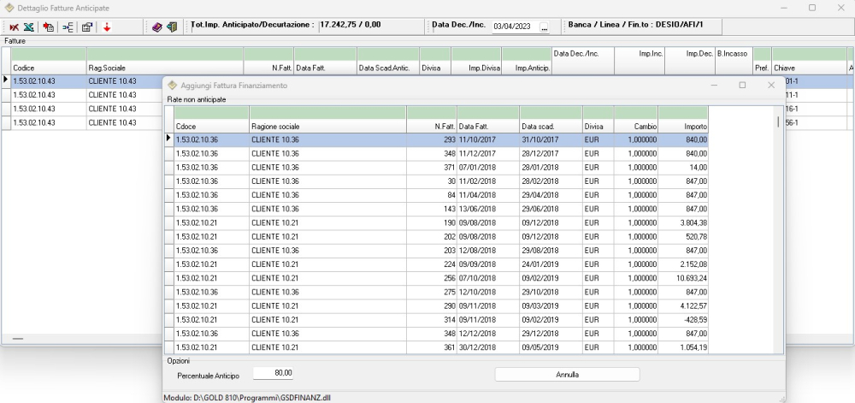Open date picker next to Data Dec./Inc.
Image resolution: width=855 pixels, height=403 pixels.
(x=545, y=27)
